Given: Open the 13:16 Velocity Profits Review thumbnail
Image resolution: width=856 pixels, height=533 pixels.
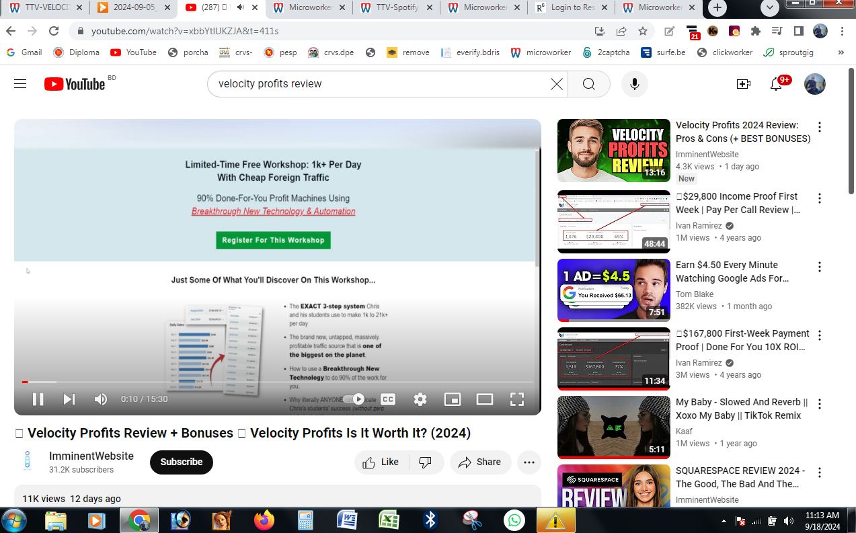Looking at the screenshot, I should (614, 151).
